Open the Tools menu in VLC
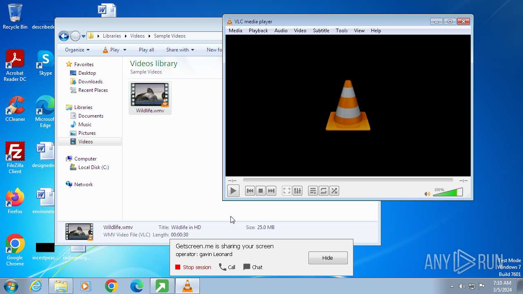Viewport: 523px width, 294px height. (342, 31)
